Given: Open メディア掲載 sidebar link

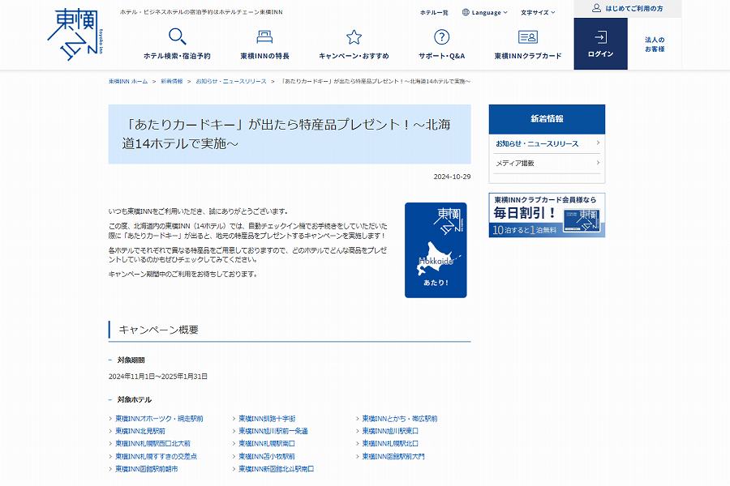Looking at the screenshot, I should pyautogui.click(x=515, y=164).
